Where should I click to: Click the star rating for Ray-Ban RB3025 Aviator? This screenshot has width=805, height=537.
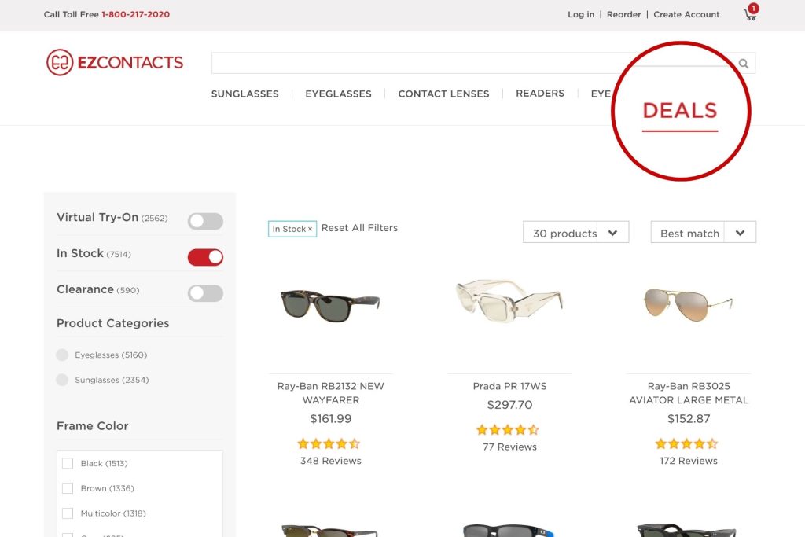(686, 443)
